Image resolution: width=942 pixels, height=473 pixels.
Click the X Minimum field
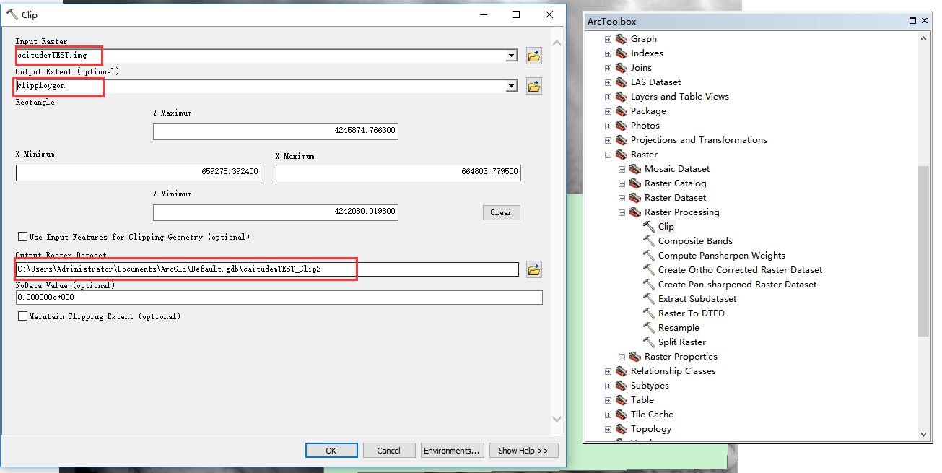(x=139, y=173)
